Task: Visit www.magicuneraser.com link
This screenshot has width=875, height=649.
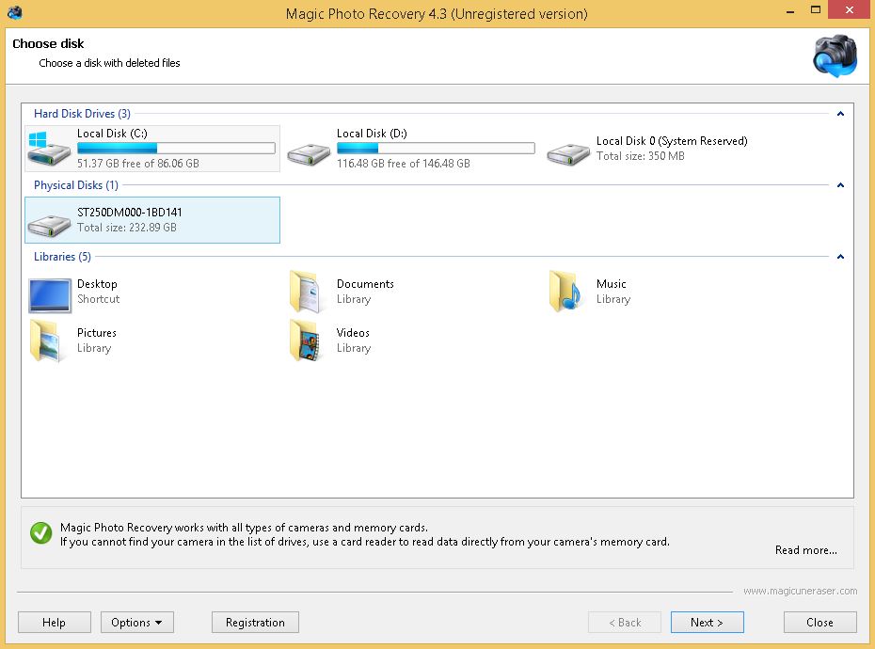Action: (x=801, y=591)
